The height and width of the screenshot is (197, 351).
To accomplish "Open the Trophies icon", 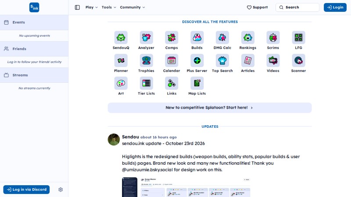I will coord(146,60).
